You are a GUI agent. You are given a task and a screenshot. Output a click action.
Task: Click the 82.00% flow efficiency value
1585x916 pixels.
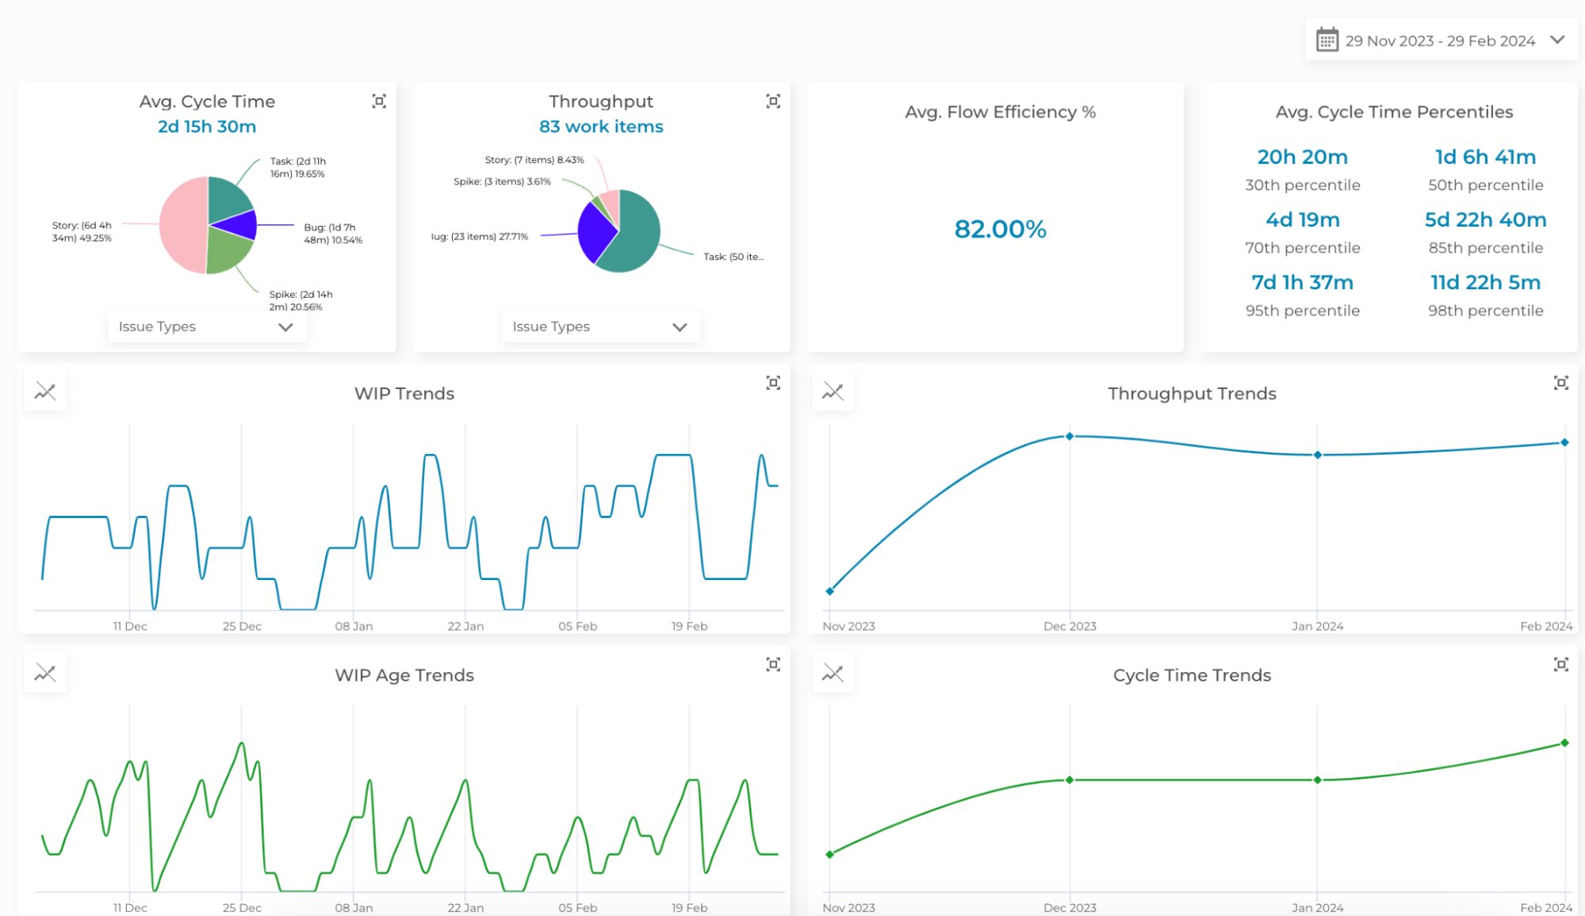(1000, 229)
